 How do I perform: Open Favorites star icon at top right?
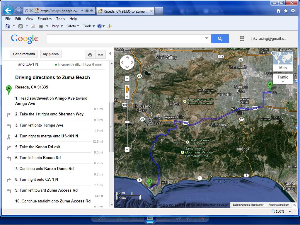[x=286, y=11]
